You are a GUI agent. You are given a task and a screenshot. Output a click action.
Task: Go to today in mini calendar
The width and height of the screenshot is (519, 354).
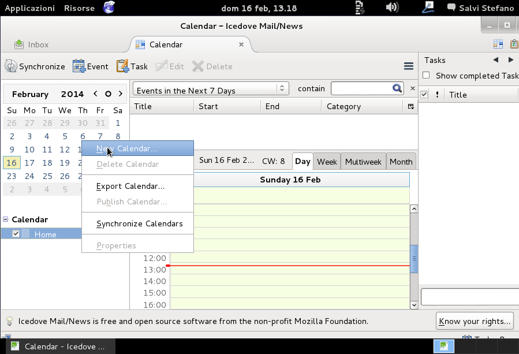click(x=108, y=94)
